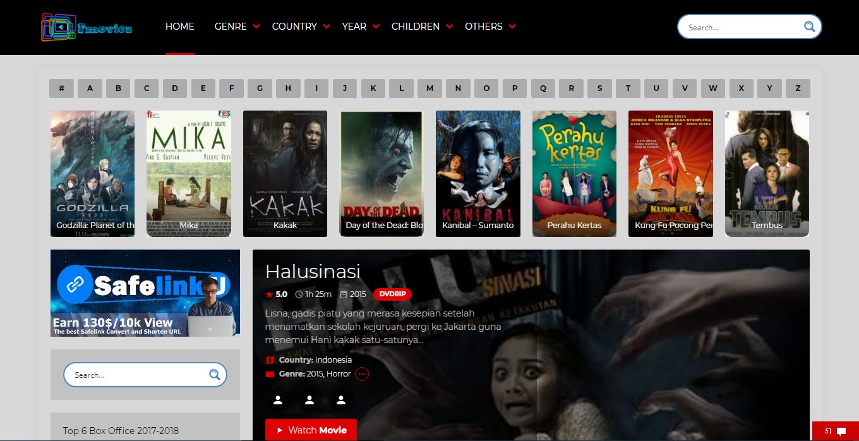Expand the GENRE dropdown arrow
Viewport: 859px width, 441px height.
pyautogui.click(x=256, y=27)
